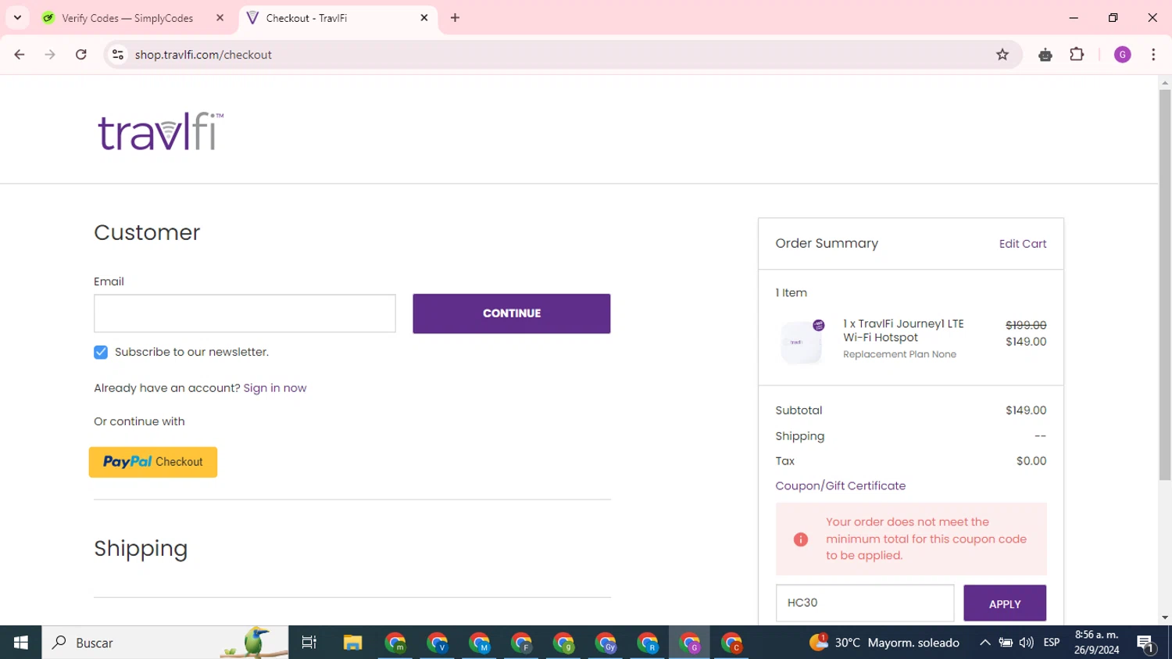
Task: Click the Replacement Plan None text
Action: tap(899, 354)
